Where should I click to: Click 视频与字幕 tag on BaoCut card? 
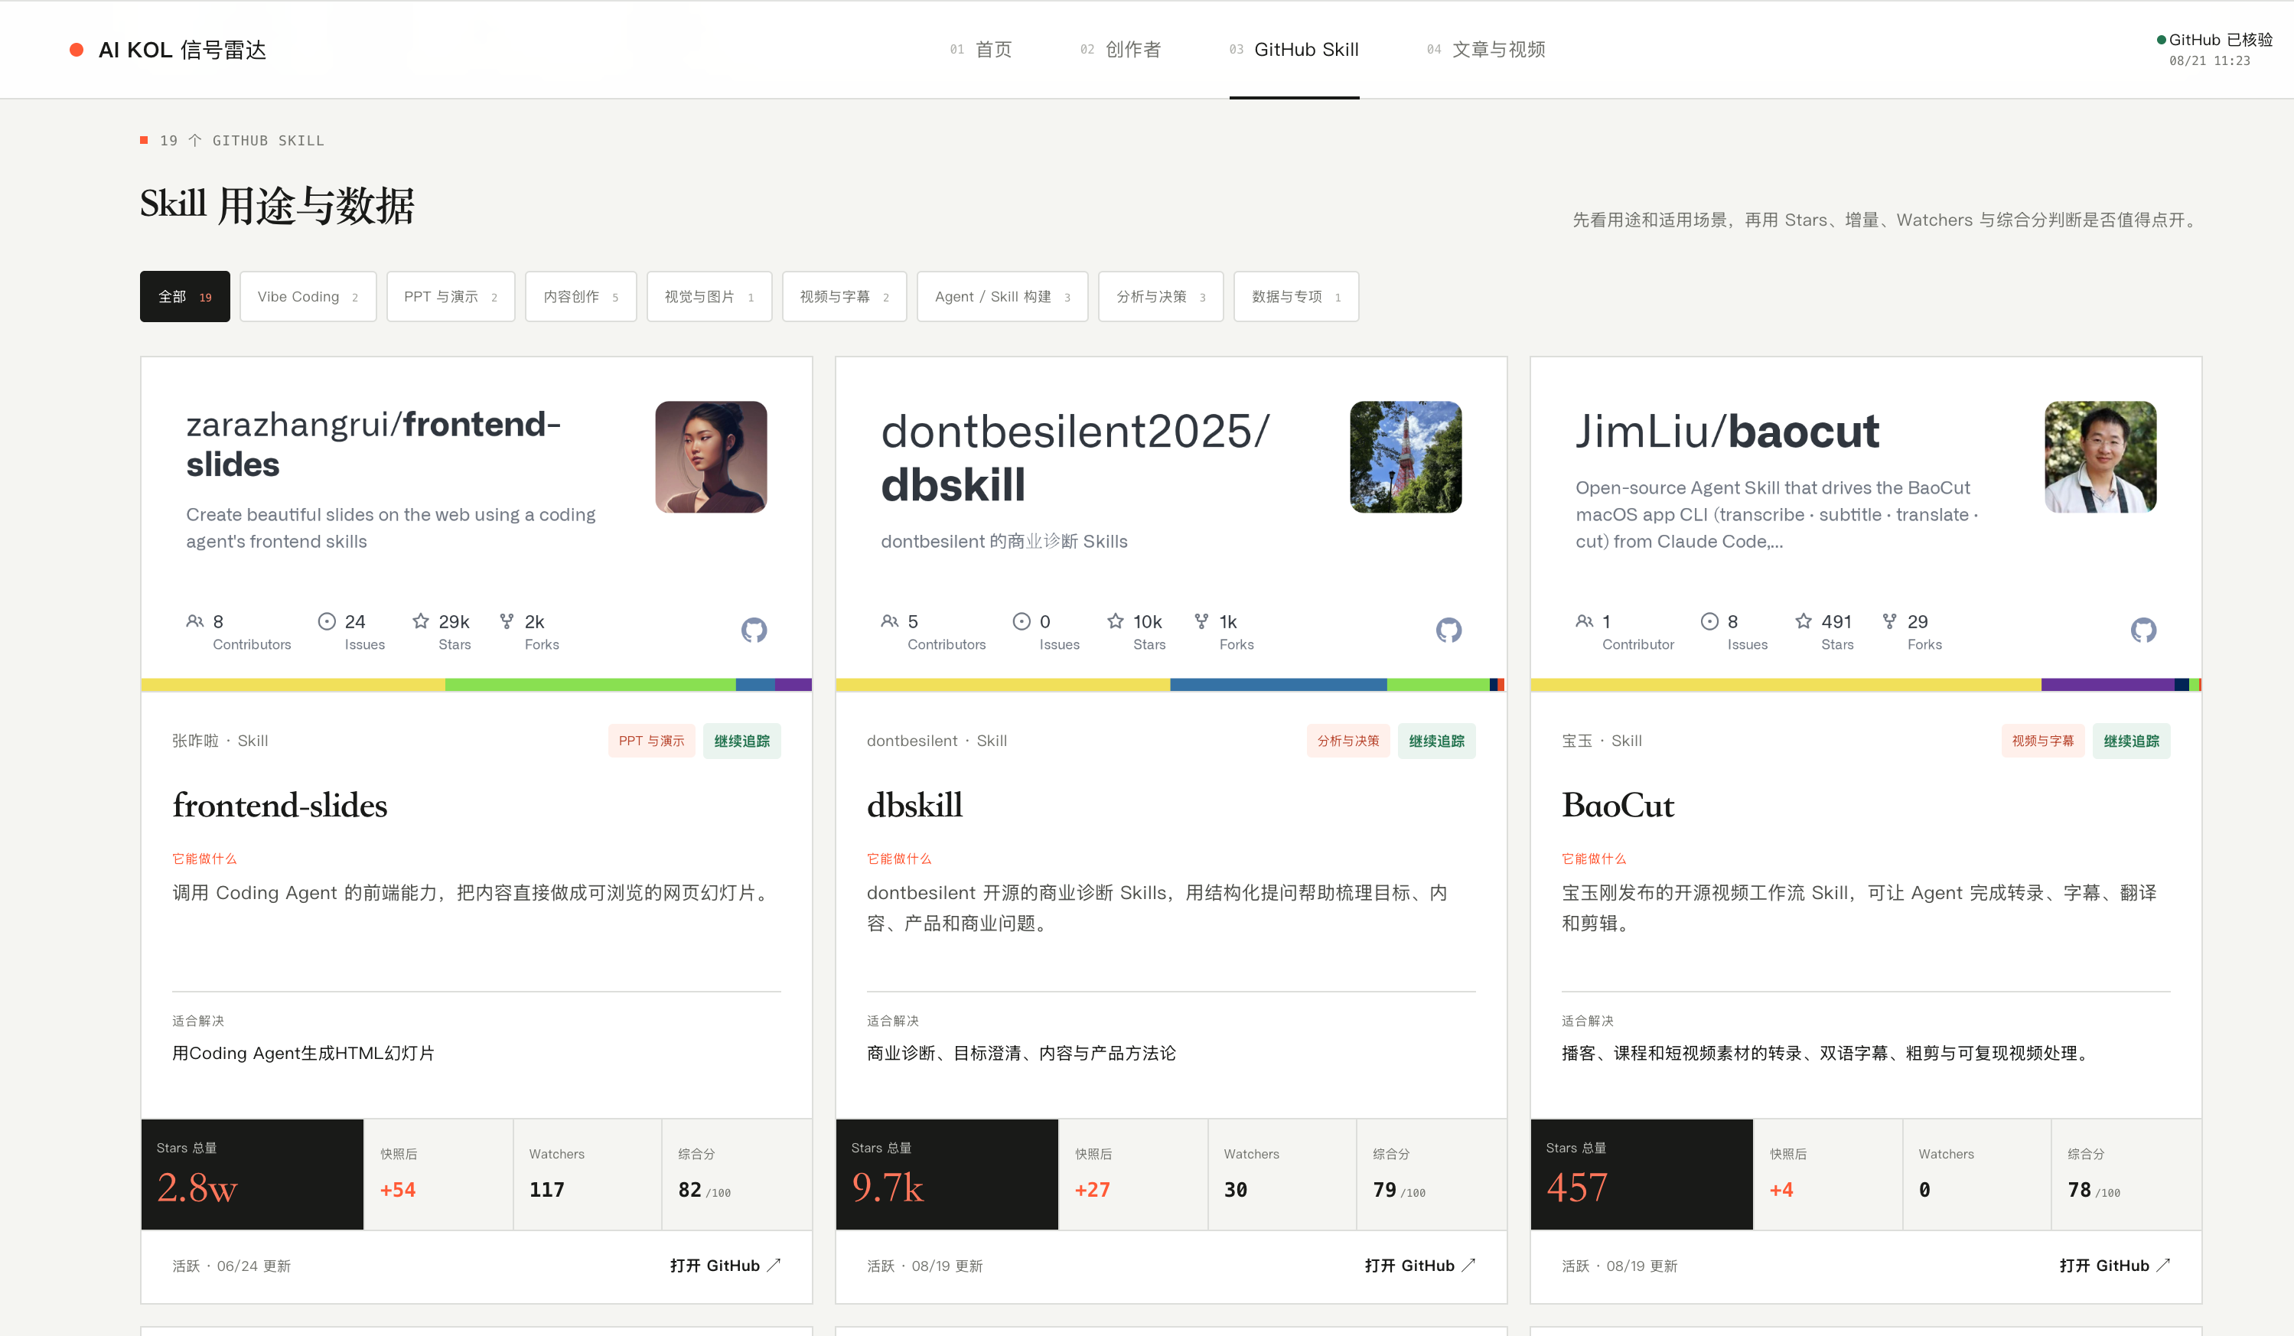[2041, 741]
